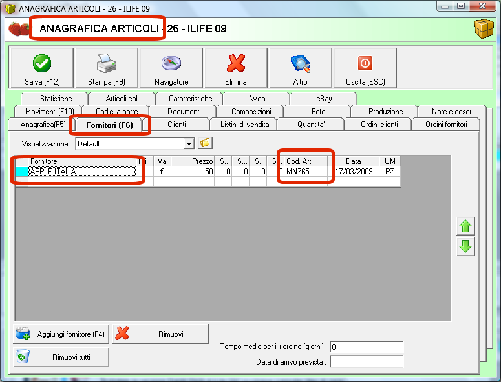Click the yellow boxes icon in header

point(484,28)
